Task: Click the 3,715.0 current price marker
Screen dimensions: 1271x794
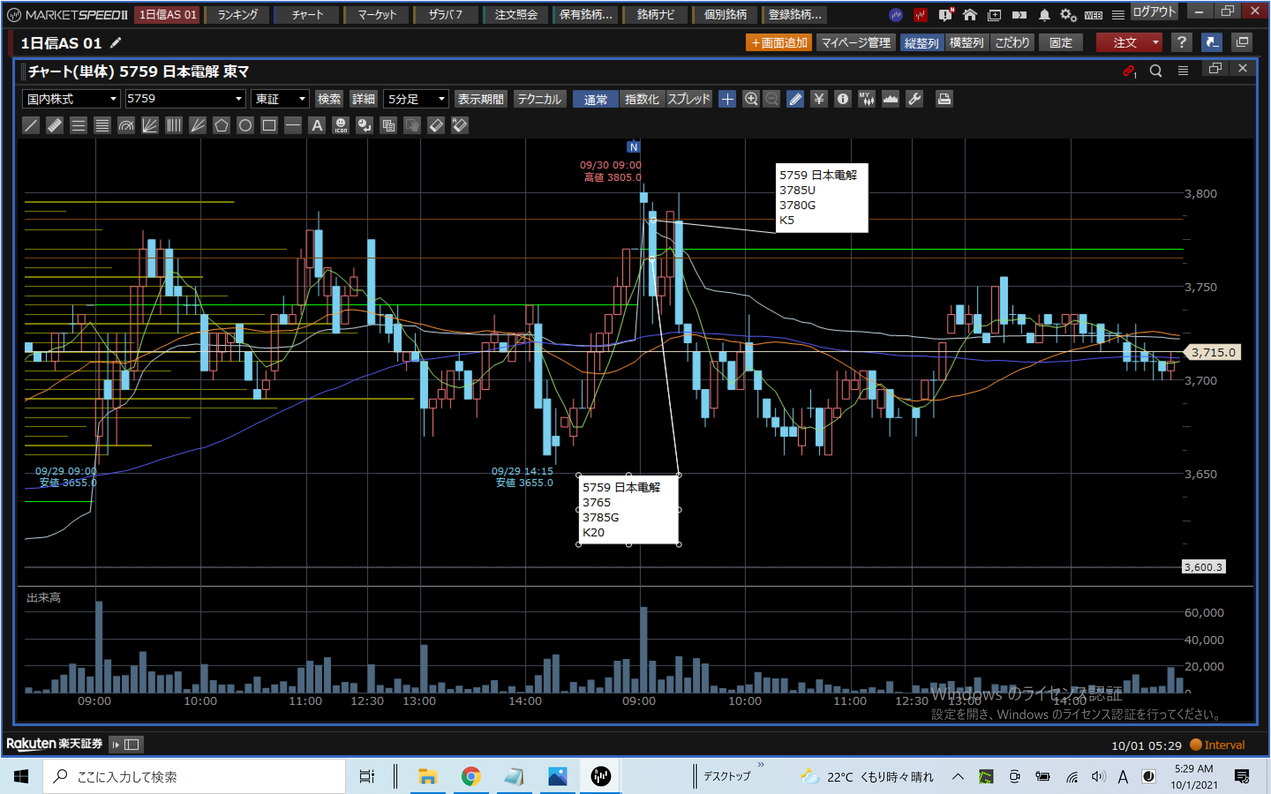Action: [1213, 352]
